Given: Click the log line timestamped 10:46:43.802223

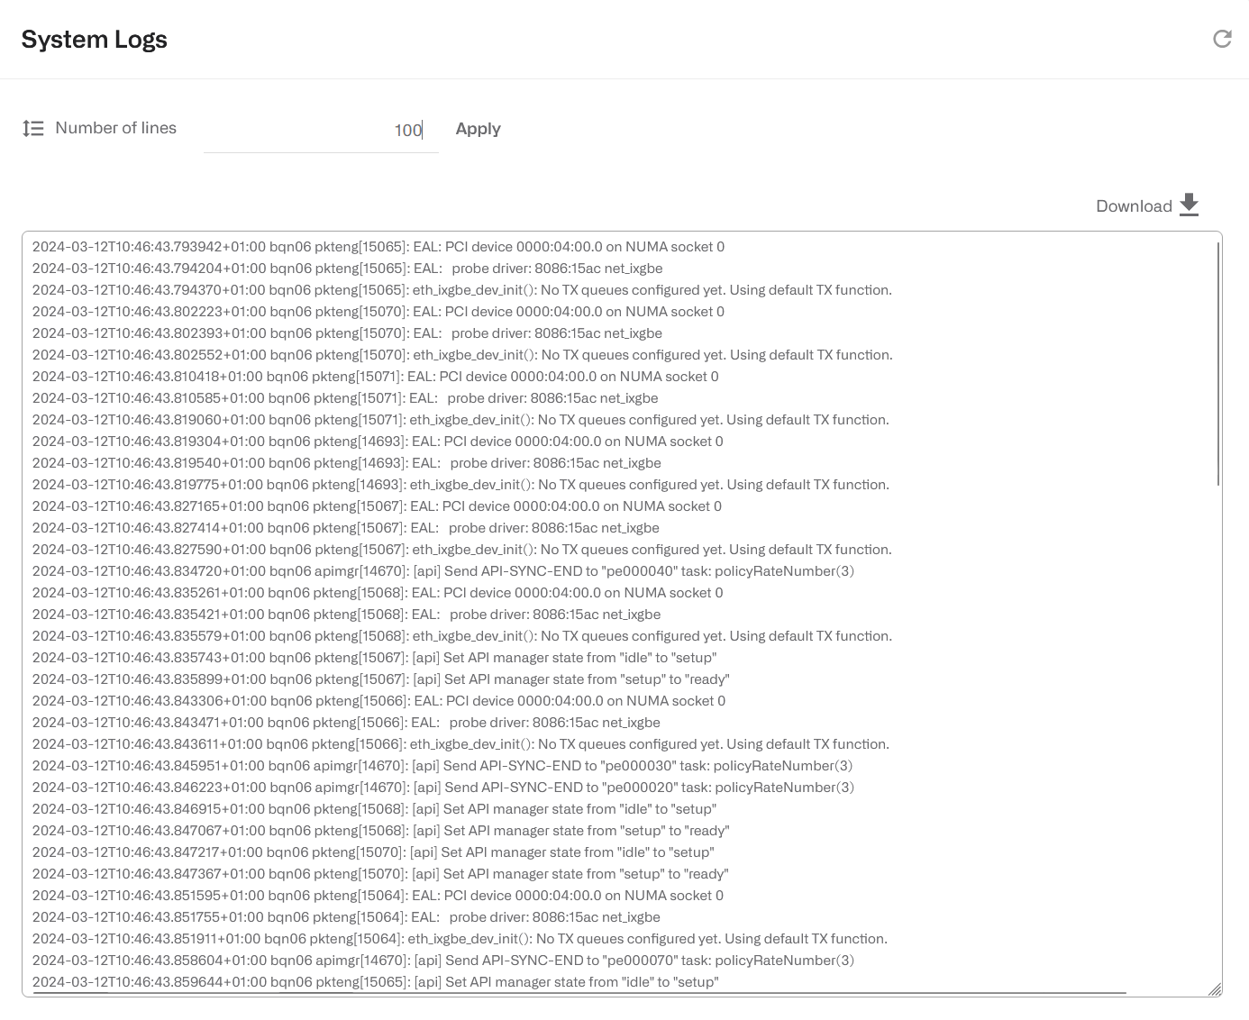Looking at the screenshot, I should click(x=378, y=312).
